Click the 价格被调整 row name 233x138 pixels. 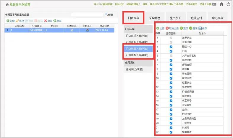click(188, 92)
